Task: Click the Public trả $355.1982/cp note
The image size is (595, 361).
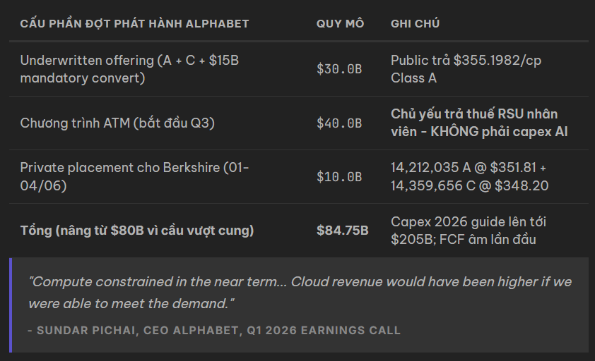Action: pyautogui.click(x=466, y=69)
